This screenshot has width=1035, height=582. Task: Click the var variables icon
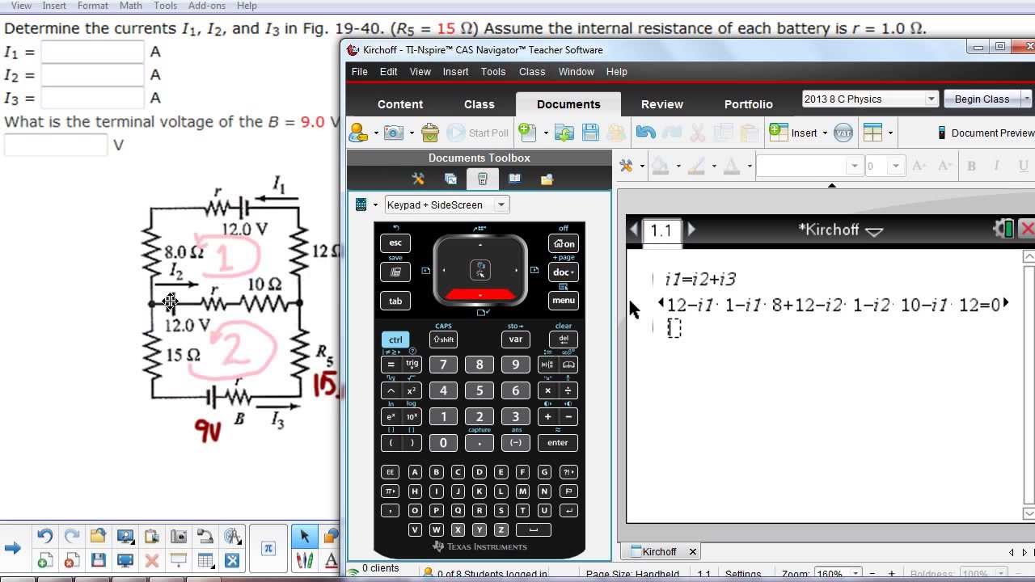(843, 133)
